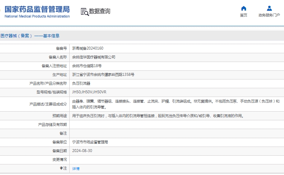Image resolution: width=284 pixels, height=175 pixels.
Task: Click the 政务服务门户 label
Action: pos(269,15)
